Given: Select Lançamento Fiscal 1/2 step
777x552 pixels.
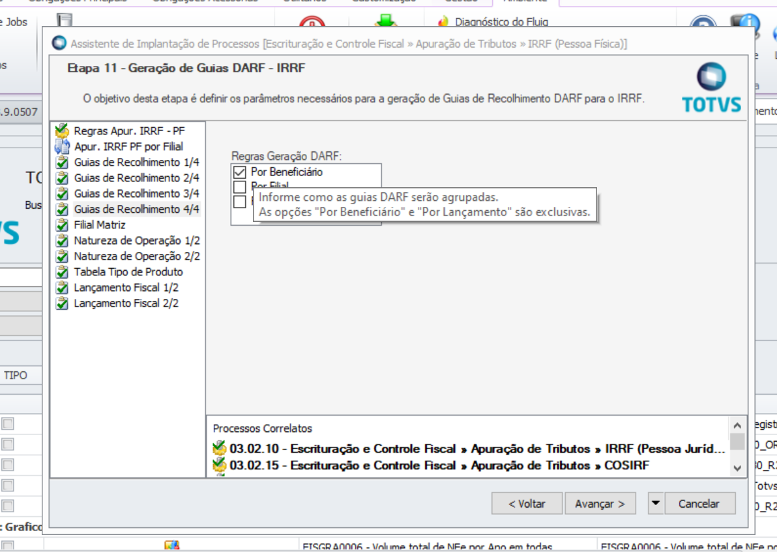Looking at the screenshot, I should coord(126,288).
